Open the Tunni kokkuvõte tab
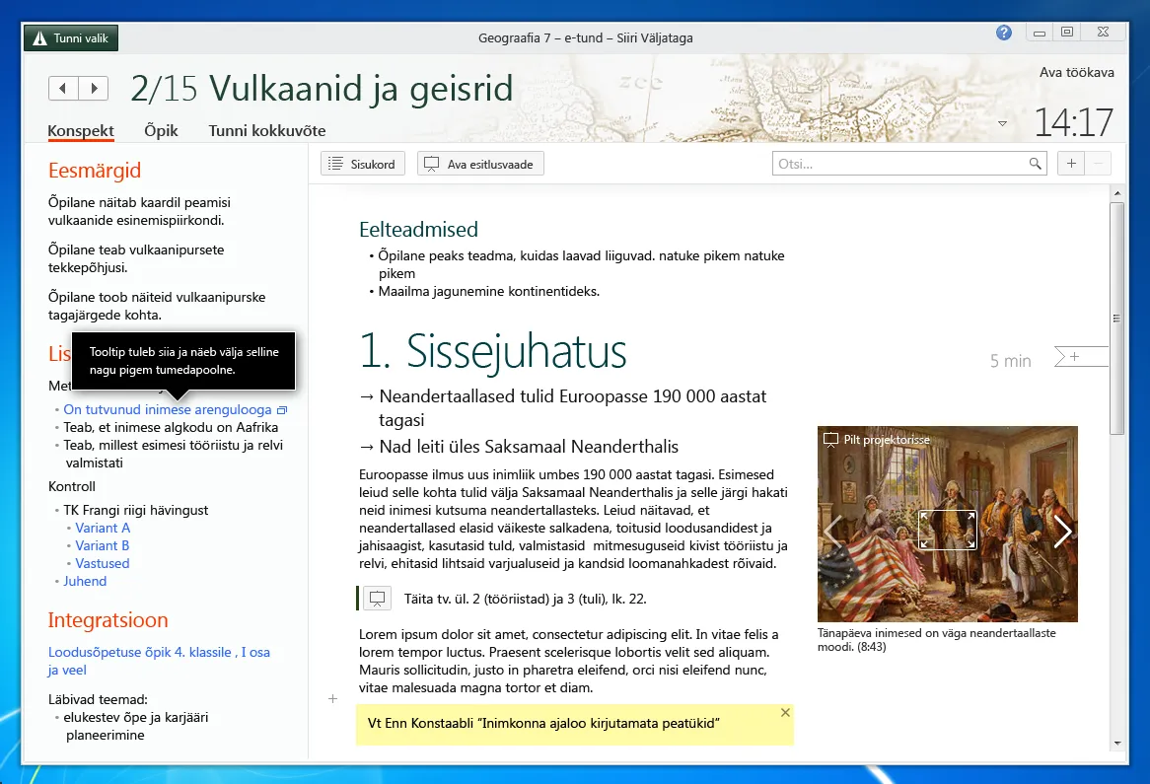Image resolution: width=1150 pixels, height=784 pixels. point(267,130)
